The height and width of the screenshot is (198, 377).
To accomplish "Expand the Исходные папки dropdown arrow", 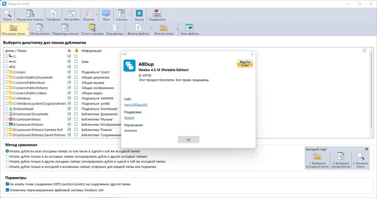I will (x=28, y=29).
